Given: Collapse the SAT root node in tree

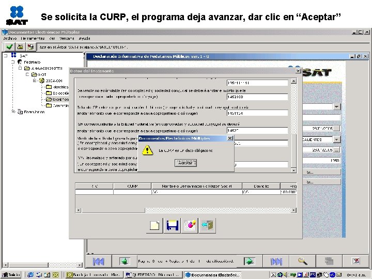Looking at the screenshot, I should (x=6, y=56).
